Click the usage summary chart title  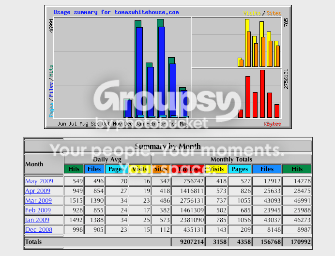point(116,12)
